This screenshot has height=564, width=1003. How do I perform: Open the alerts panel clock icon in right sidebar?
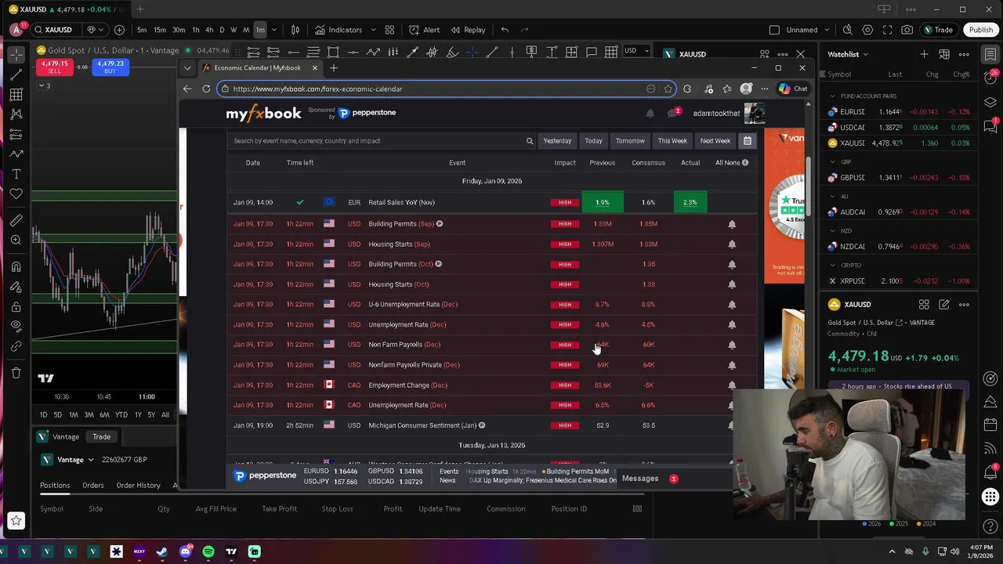(x=990, y=78)
